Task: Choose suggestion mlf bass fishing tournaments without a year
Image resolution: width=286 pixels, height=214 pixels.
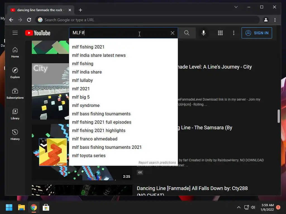Action: click(123, 114)
